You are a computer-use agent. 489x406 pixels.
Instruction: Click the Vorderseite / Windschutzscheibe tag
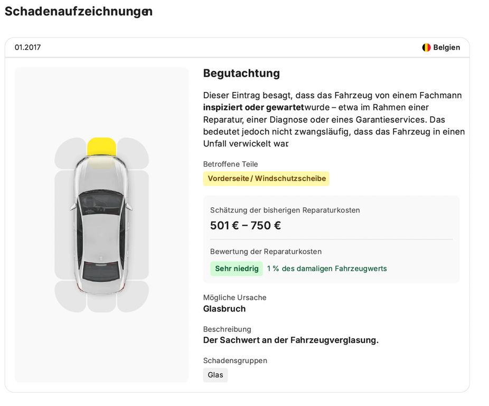pyautogui.click(x=266, y=179)
